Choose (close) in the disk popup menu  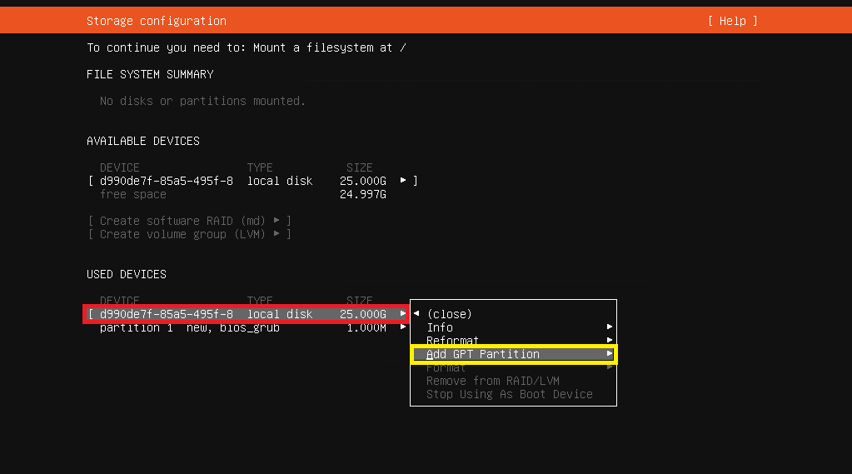pyautogui.click(x=449, y=314)
